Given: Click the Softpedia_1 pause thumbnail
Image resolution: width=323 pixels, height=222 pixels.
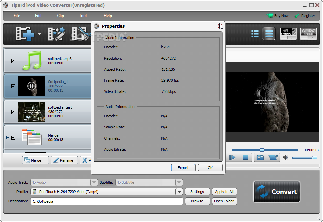Looking at the screenshot, I should click(x=32, y=86).
